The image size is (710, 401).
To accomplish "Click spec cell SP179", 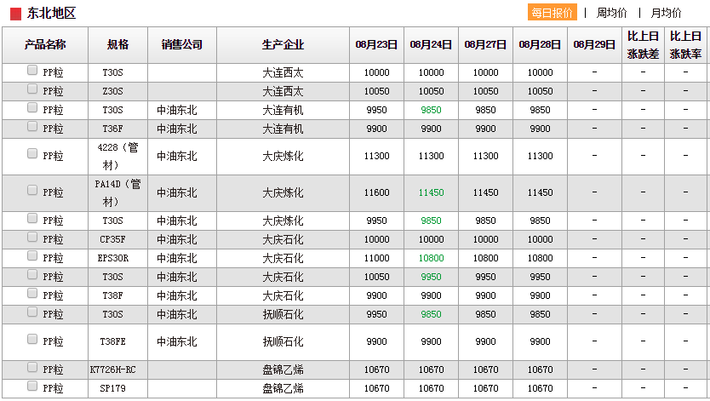I will pyautogui.click(x=112, y=388).
